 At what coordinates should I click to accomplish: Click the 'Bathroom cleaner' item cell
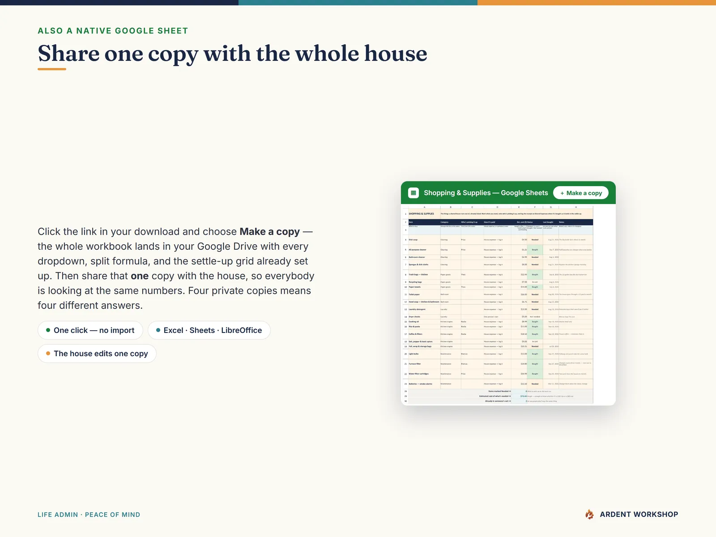[424, 257]
